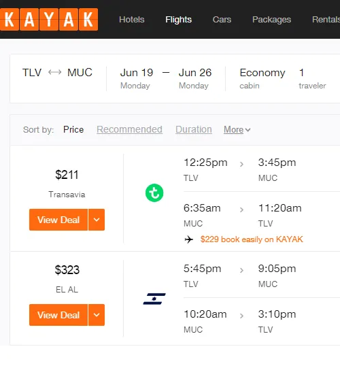Edit the Jun 19 departure date field

tap(137, 79)
